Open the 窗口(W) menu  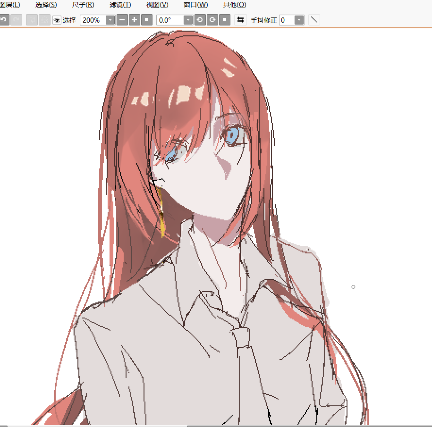(195, 5)
